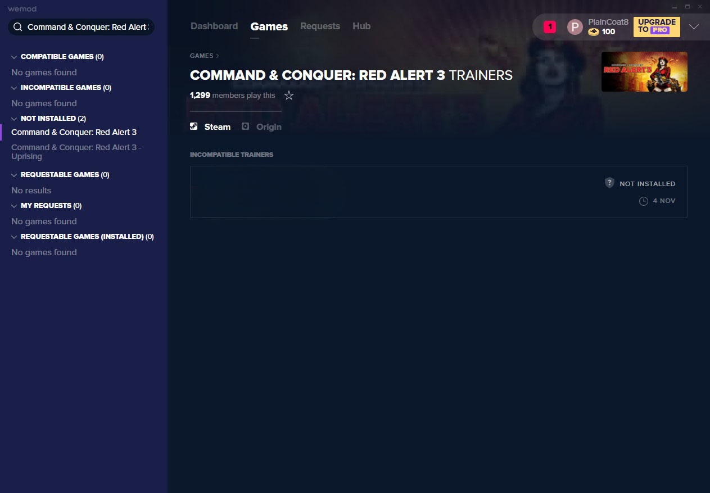Click the NOT INSTALLED status label
Image resolution: width=710 pixels, height=493 pixels.
point(648,184)
